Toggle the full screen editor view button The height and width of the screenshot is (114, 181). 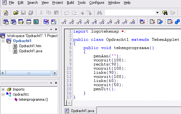[x=36, y=22]
